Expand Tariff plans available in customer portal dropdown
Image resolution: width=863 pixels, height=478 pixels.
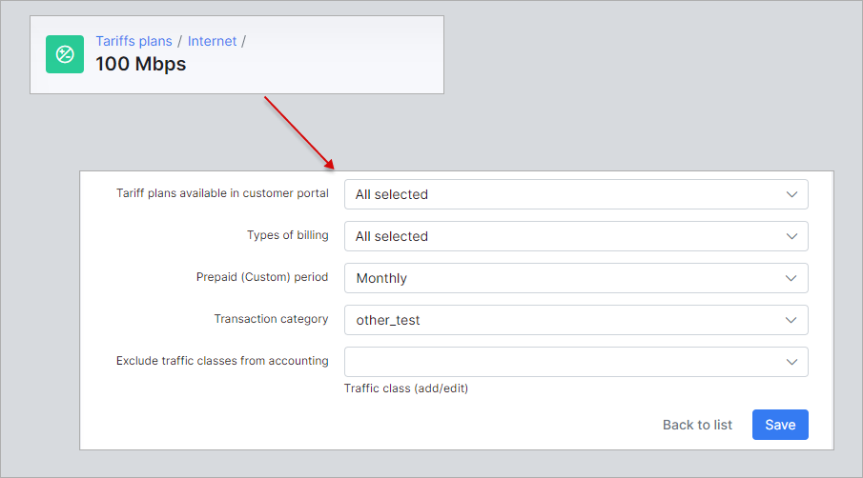[576, 194]
